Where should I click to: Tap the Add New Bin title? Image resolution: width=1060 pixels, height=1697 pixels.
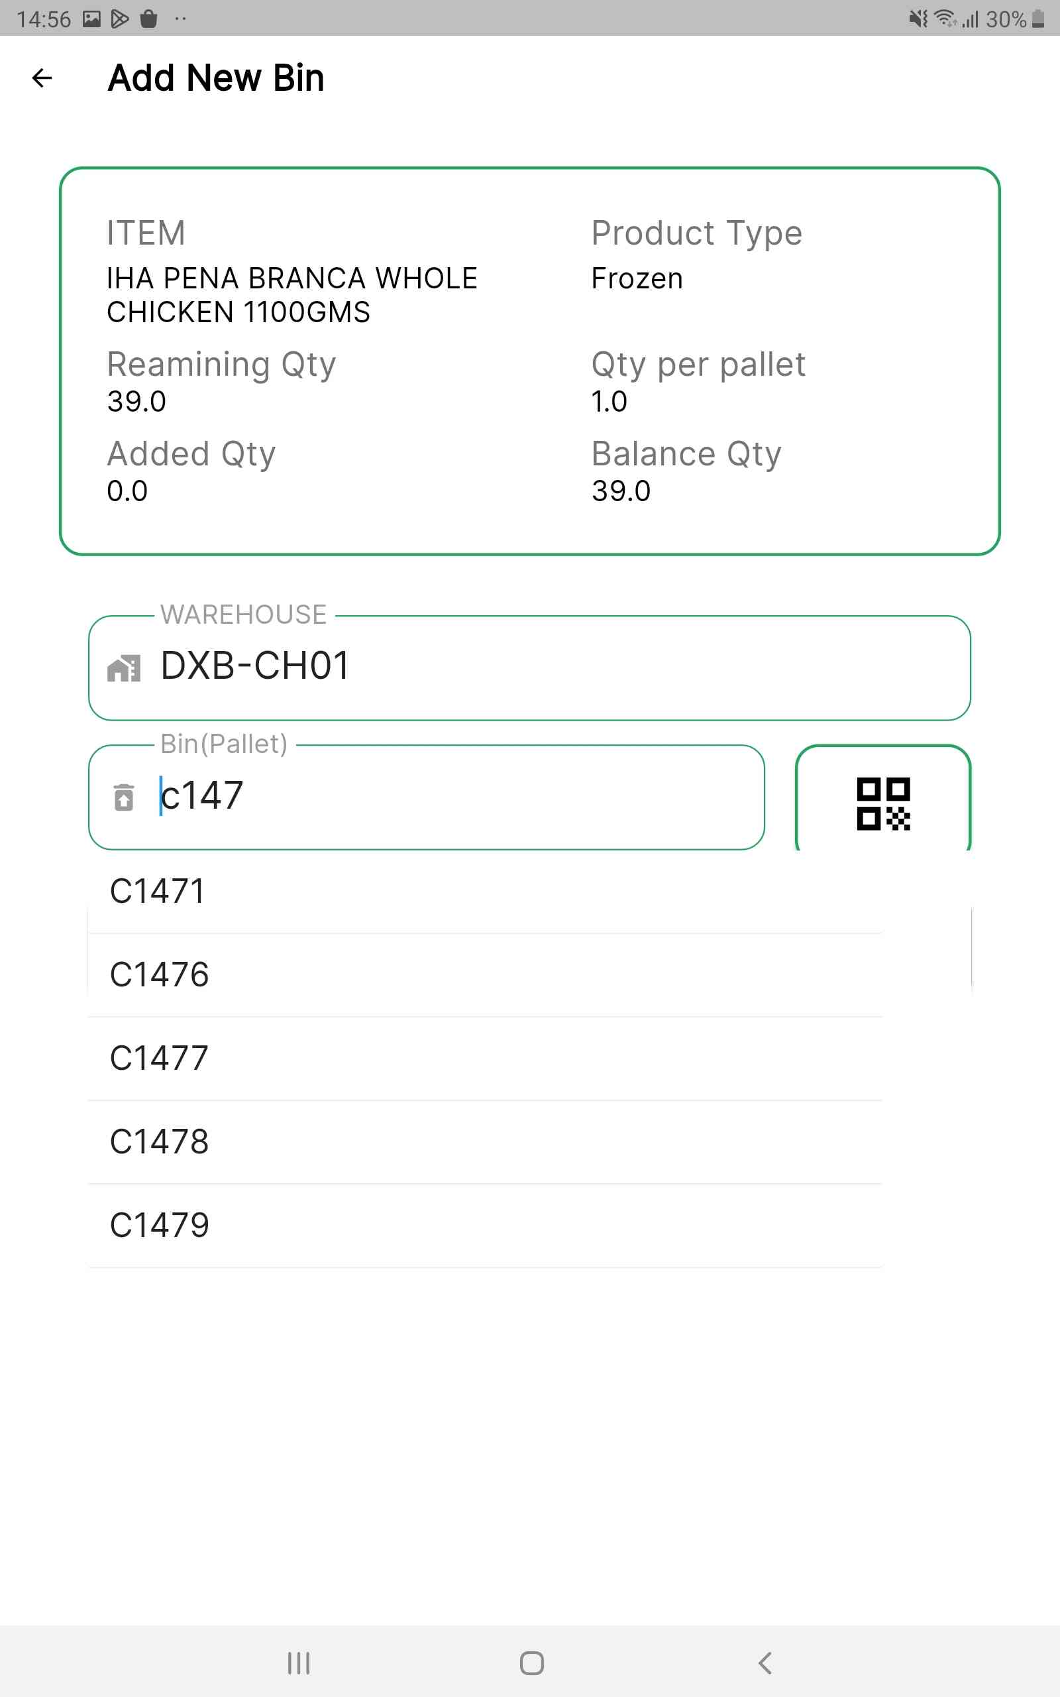coord(216,78)
